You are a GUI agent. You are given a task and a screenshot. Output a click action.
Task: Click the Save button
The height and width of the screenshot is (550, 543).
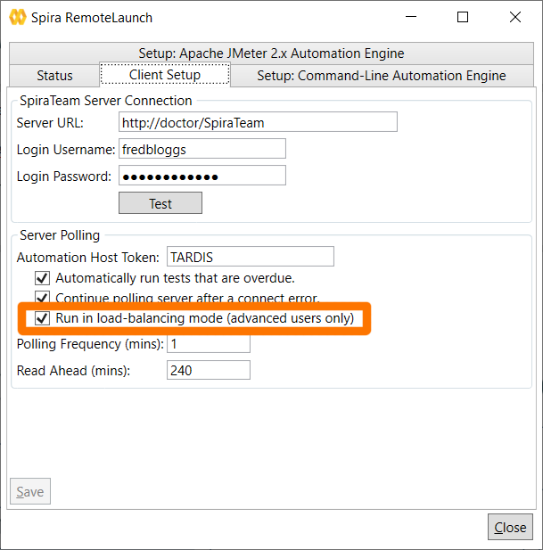30,492
